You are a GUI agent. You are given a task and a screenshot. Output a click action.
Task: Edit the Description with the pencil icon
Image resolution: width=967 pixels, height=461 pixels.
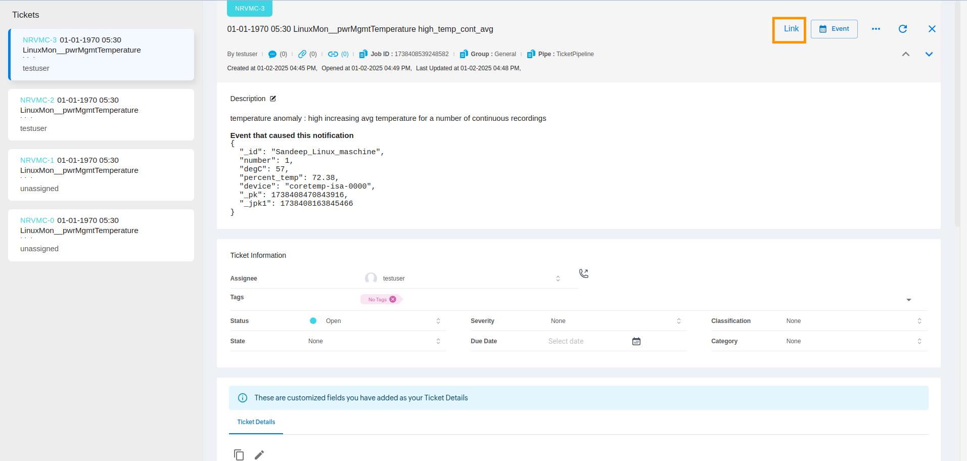[x=273, y=99]
